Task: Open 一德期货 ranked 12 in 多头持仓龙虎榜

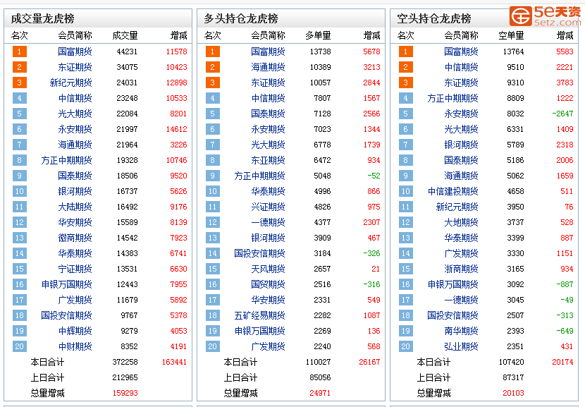Action: [x=269, y=222]
